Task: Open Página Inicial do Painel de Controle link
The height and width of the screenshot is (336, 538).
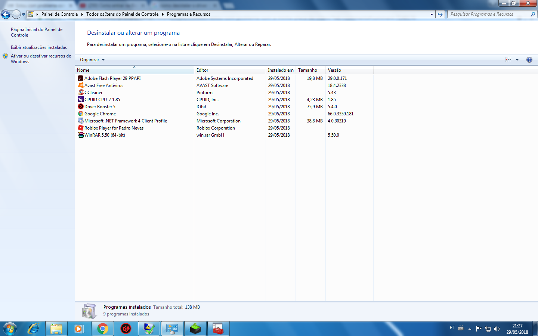Action: [37, 32]
